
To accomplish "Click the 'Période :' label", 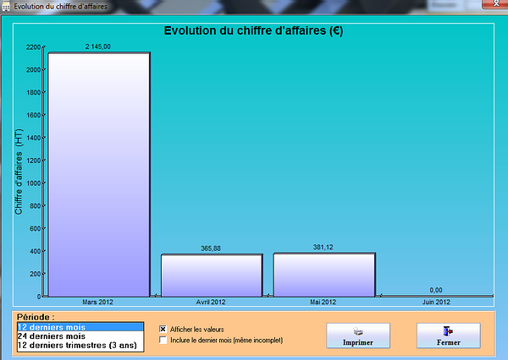I will tap(36, 317).
